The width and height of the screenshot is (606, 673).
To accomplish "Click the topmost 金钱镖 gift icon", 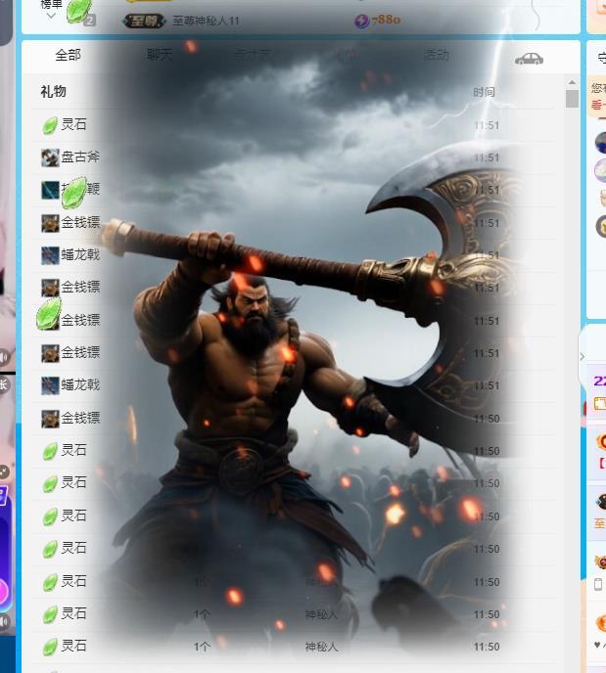I will (50, 223).
